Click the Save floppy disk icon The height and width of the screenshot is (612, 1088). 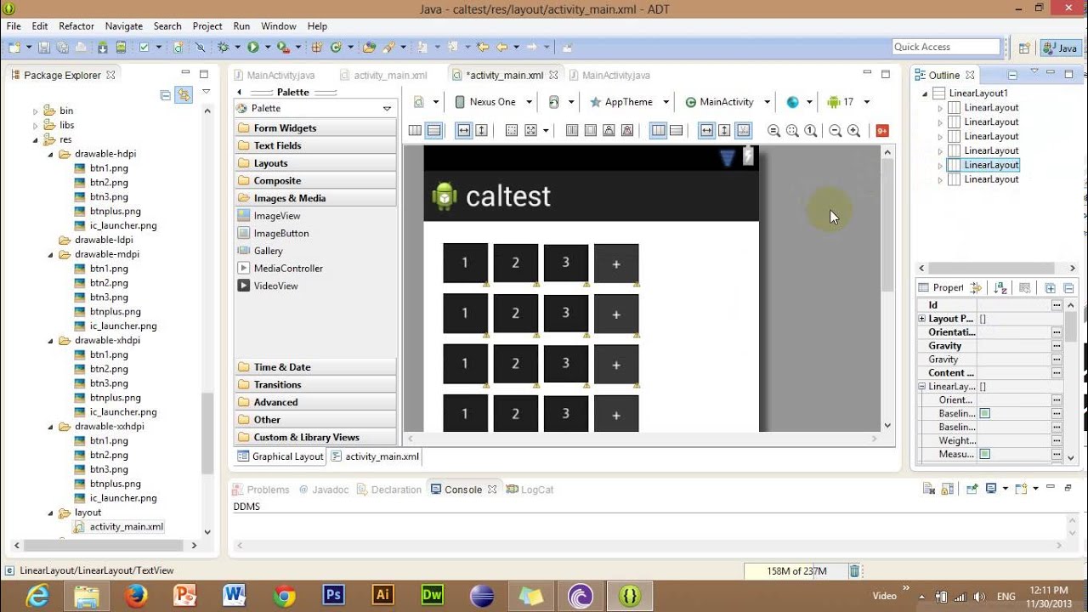coord(42,48)
